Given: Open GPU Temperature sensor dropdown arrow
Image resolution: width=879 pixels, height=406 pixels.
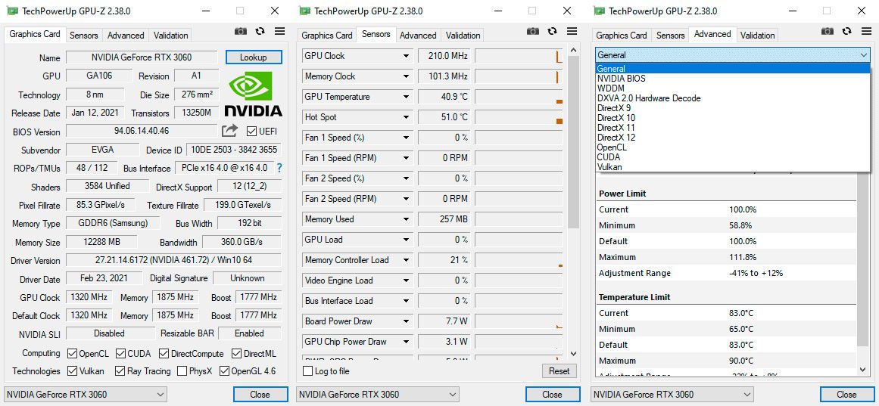Looking at the screenshot, I should click(406, 97).
